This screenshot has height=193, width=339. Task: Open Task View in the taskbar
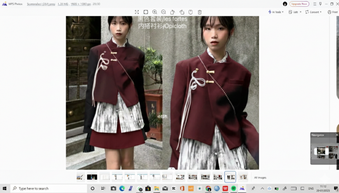(x=103, y=188)
